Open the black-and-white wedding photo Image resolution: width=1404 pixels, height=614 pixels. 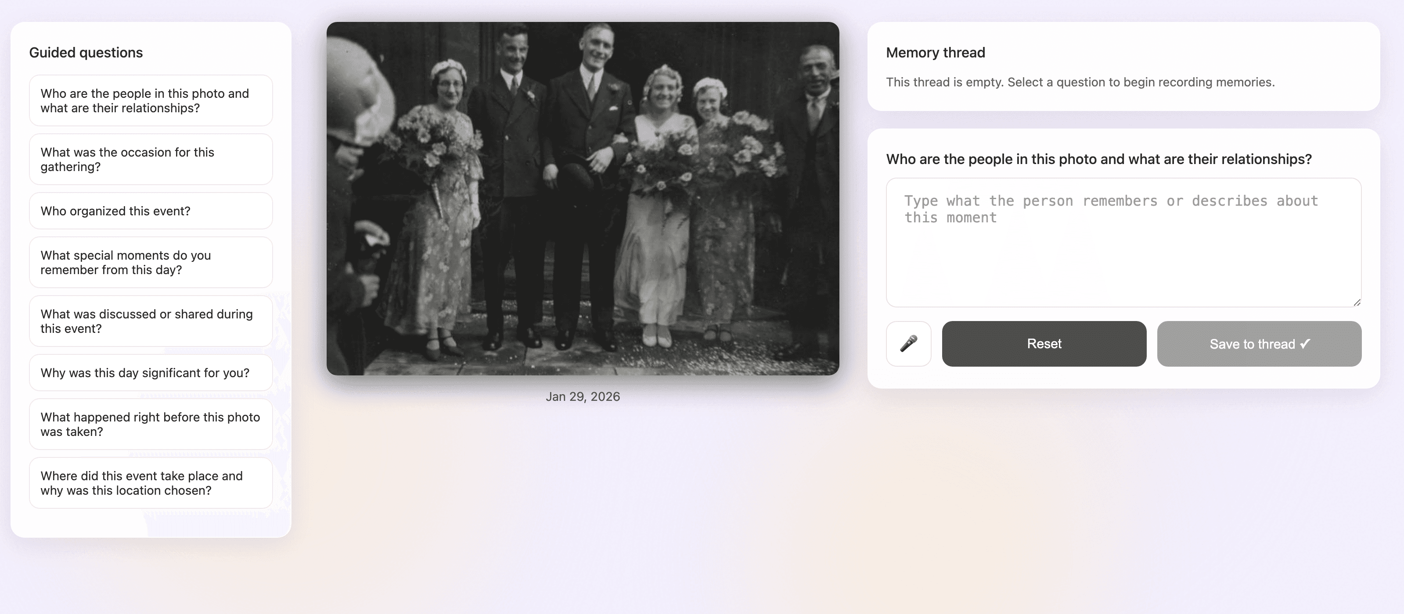tap(583, 199)
